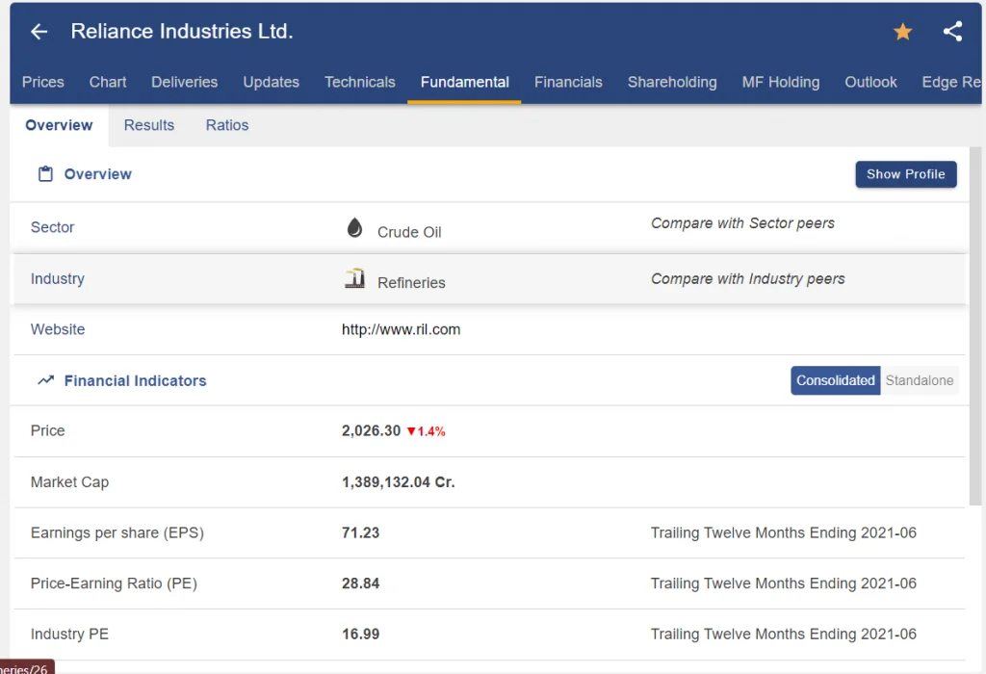This screenshot has width=986, height=674.
Task: Click the Market Cap label
Action: click(x=69, y=482)
